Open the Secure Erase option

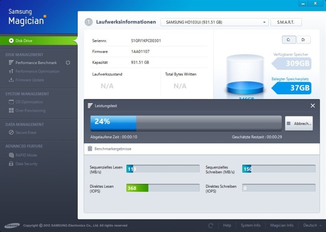tap(26, 133)
